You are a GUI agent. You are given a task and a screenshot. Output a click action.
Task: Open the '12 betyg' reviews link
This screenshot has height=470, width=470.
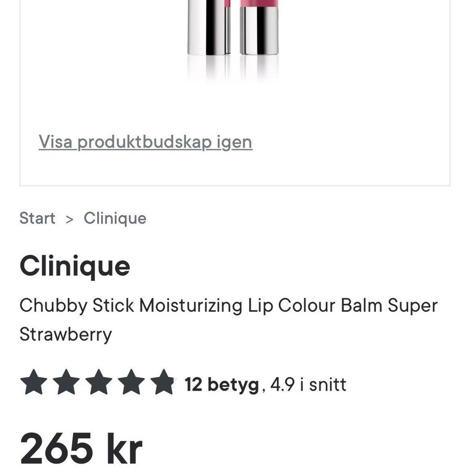(221, 385)
